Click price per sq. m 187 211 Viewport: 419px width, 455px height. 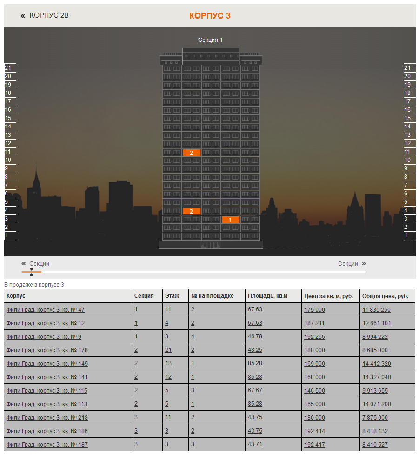click(x=314, y=323)
